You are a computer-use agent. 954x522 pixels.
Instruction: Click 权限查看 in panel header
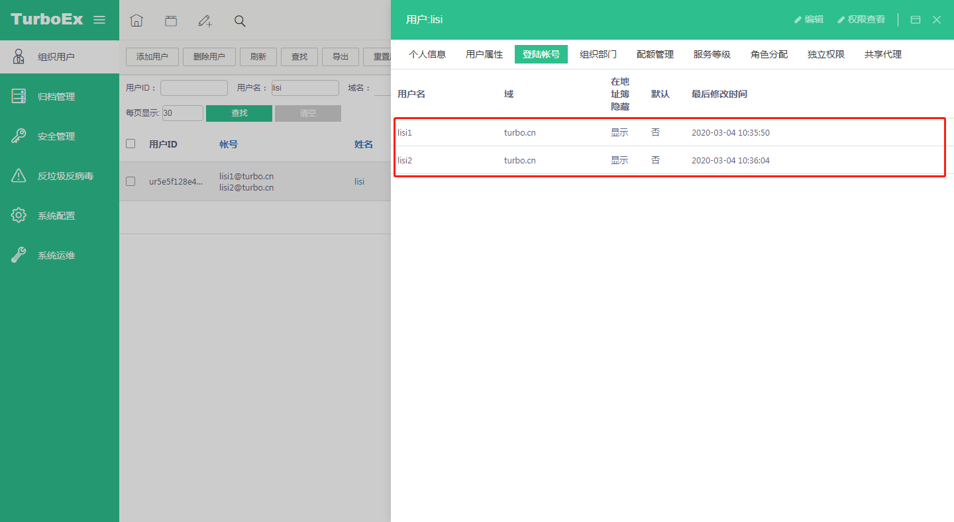click(861, 20)
